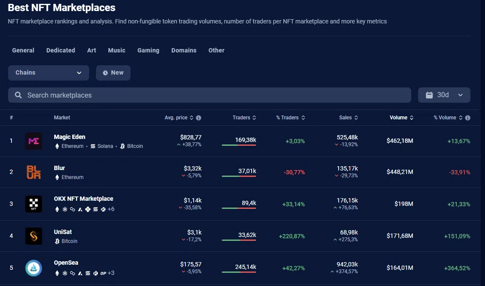This screenshot has height=286, width=485.
Task: Open the OKX NFT Marketplace logo
Action: [x=33, y=204]
